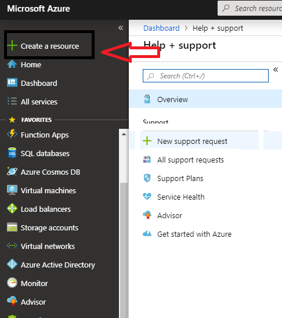Click the Storage accounts icon
Screen dimensions: 282x318
(12, 227)
